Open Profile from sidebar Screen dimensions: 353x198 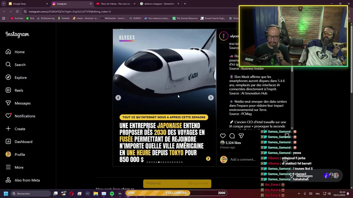[x=15, y=155]
